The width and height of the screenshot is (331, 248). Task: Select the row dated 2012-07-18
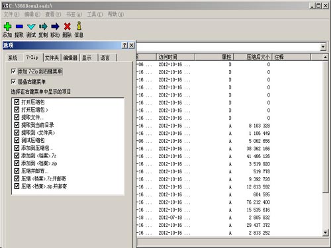pos(229,218)
